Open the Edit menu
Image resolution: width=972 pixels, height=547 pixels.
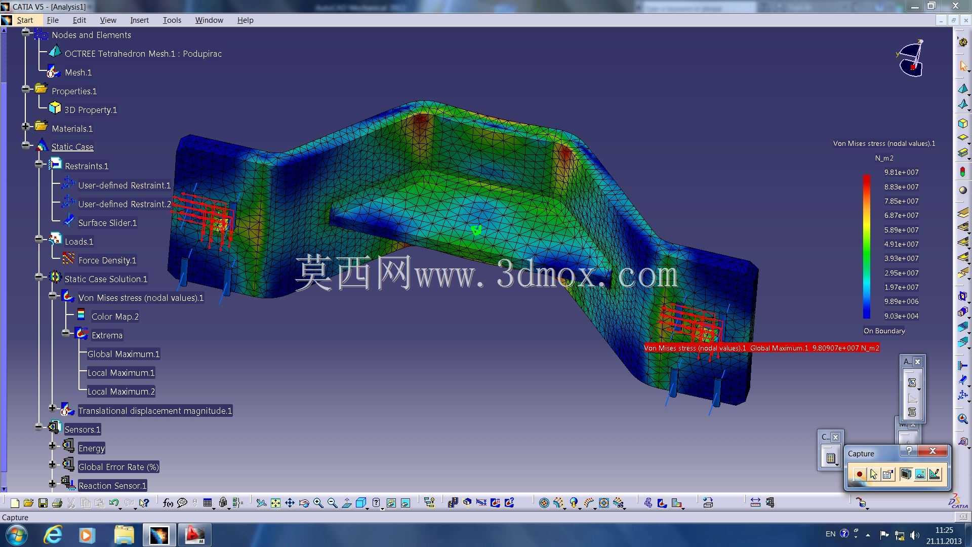click(79, 20)
